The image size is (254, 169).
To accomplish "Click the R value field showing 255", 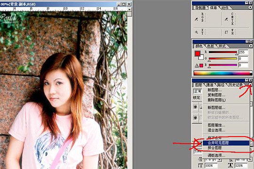I will pos(243,52).
